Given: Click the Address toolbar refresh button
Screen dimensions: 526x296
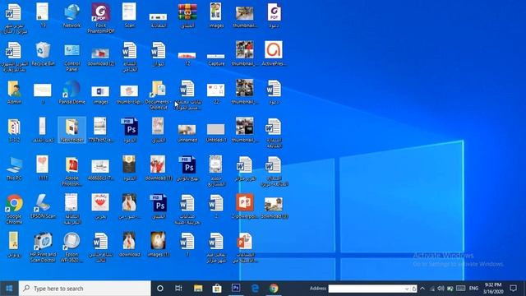Looking at the screenshot, I should pos(414,289).
